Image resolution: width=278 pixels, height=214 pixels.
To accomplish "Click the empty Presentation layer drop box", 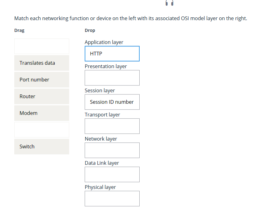I will 112,78.
